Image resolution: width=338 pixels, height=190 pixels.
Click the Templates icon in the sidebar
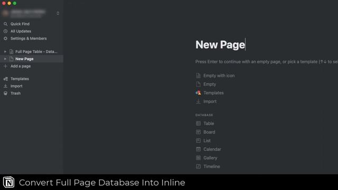6,79
